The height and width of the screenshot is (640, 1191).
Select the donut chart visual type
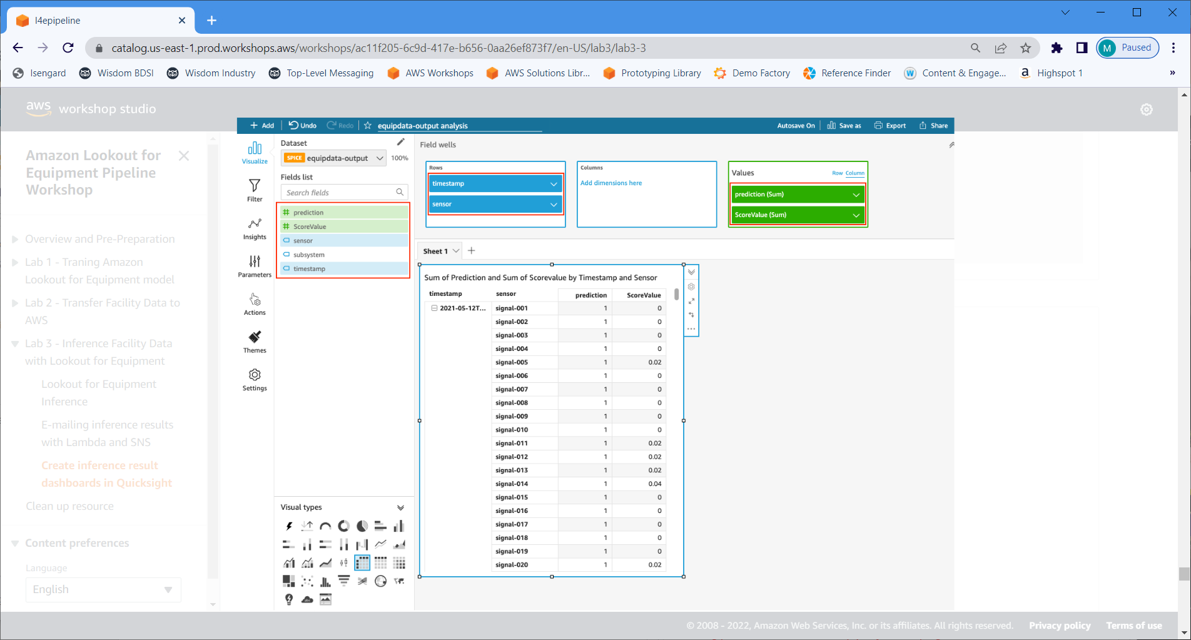click(344, 526)
